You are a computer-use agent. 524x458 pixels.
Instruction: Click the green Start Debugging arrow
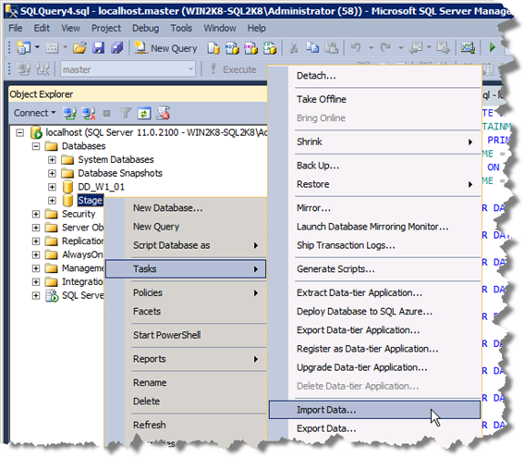coord(492,47)
